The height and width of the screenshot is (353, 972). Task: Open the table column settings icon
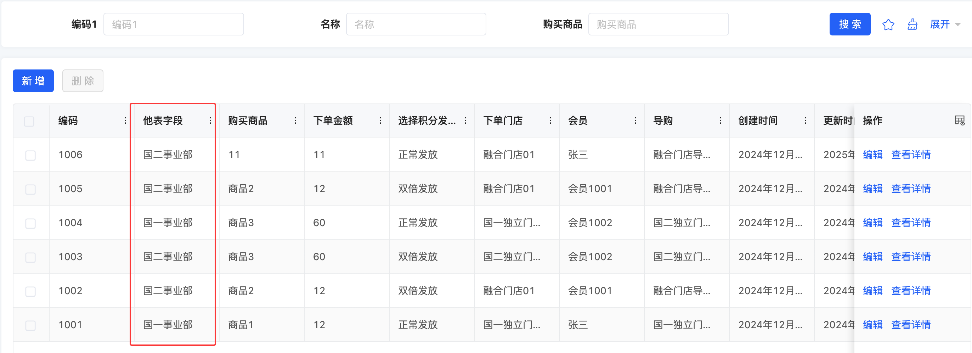[x=959, y=121]
